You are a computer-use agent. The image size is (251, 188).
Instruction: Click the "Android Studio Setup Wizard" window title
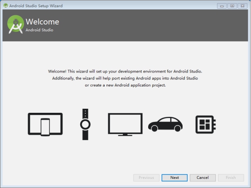pos(36,6)
